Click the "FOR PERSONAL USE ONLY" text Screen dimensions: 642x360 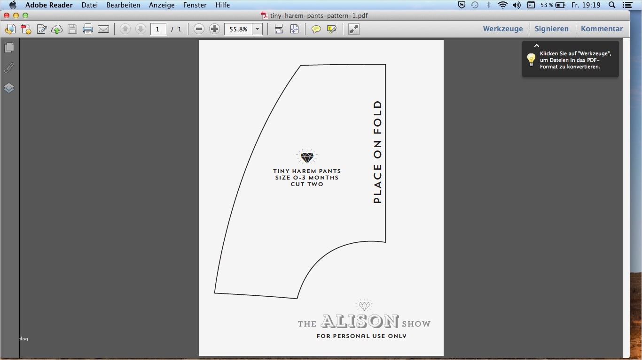361,336
